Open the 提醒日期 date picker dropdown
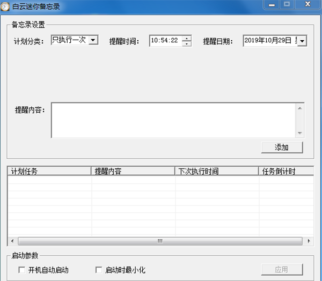 click(x=302, y=41)
